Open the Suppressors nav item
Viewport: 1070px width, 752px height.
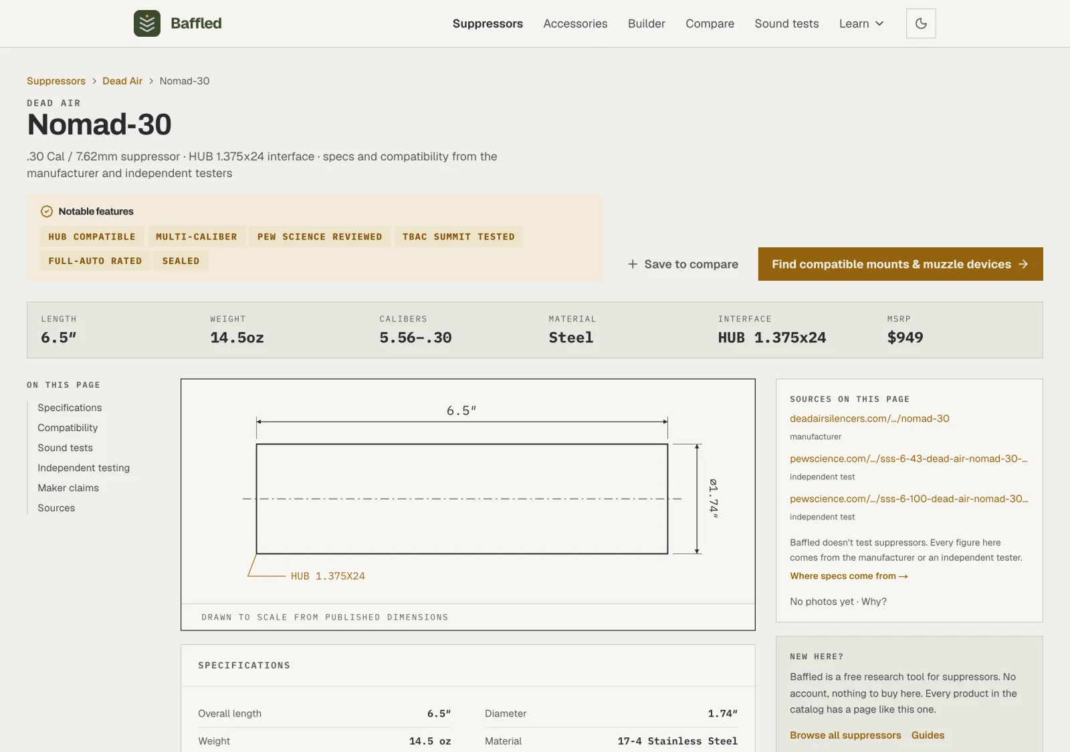click(x=488, y=23)
